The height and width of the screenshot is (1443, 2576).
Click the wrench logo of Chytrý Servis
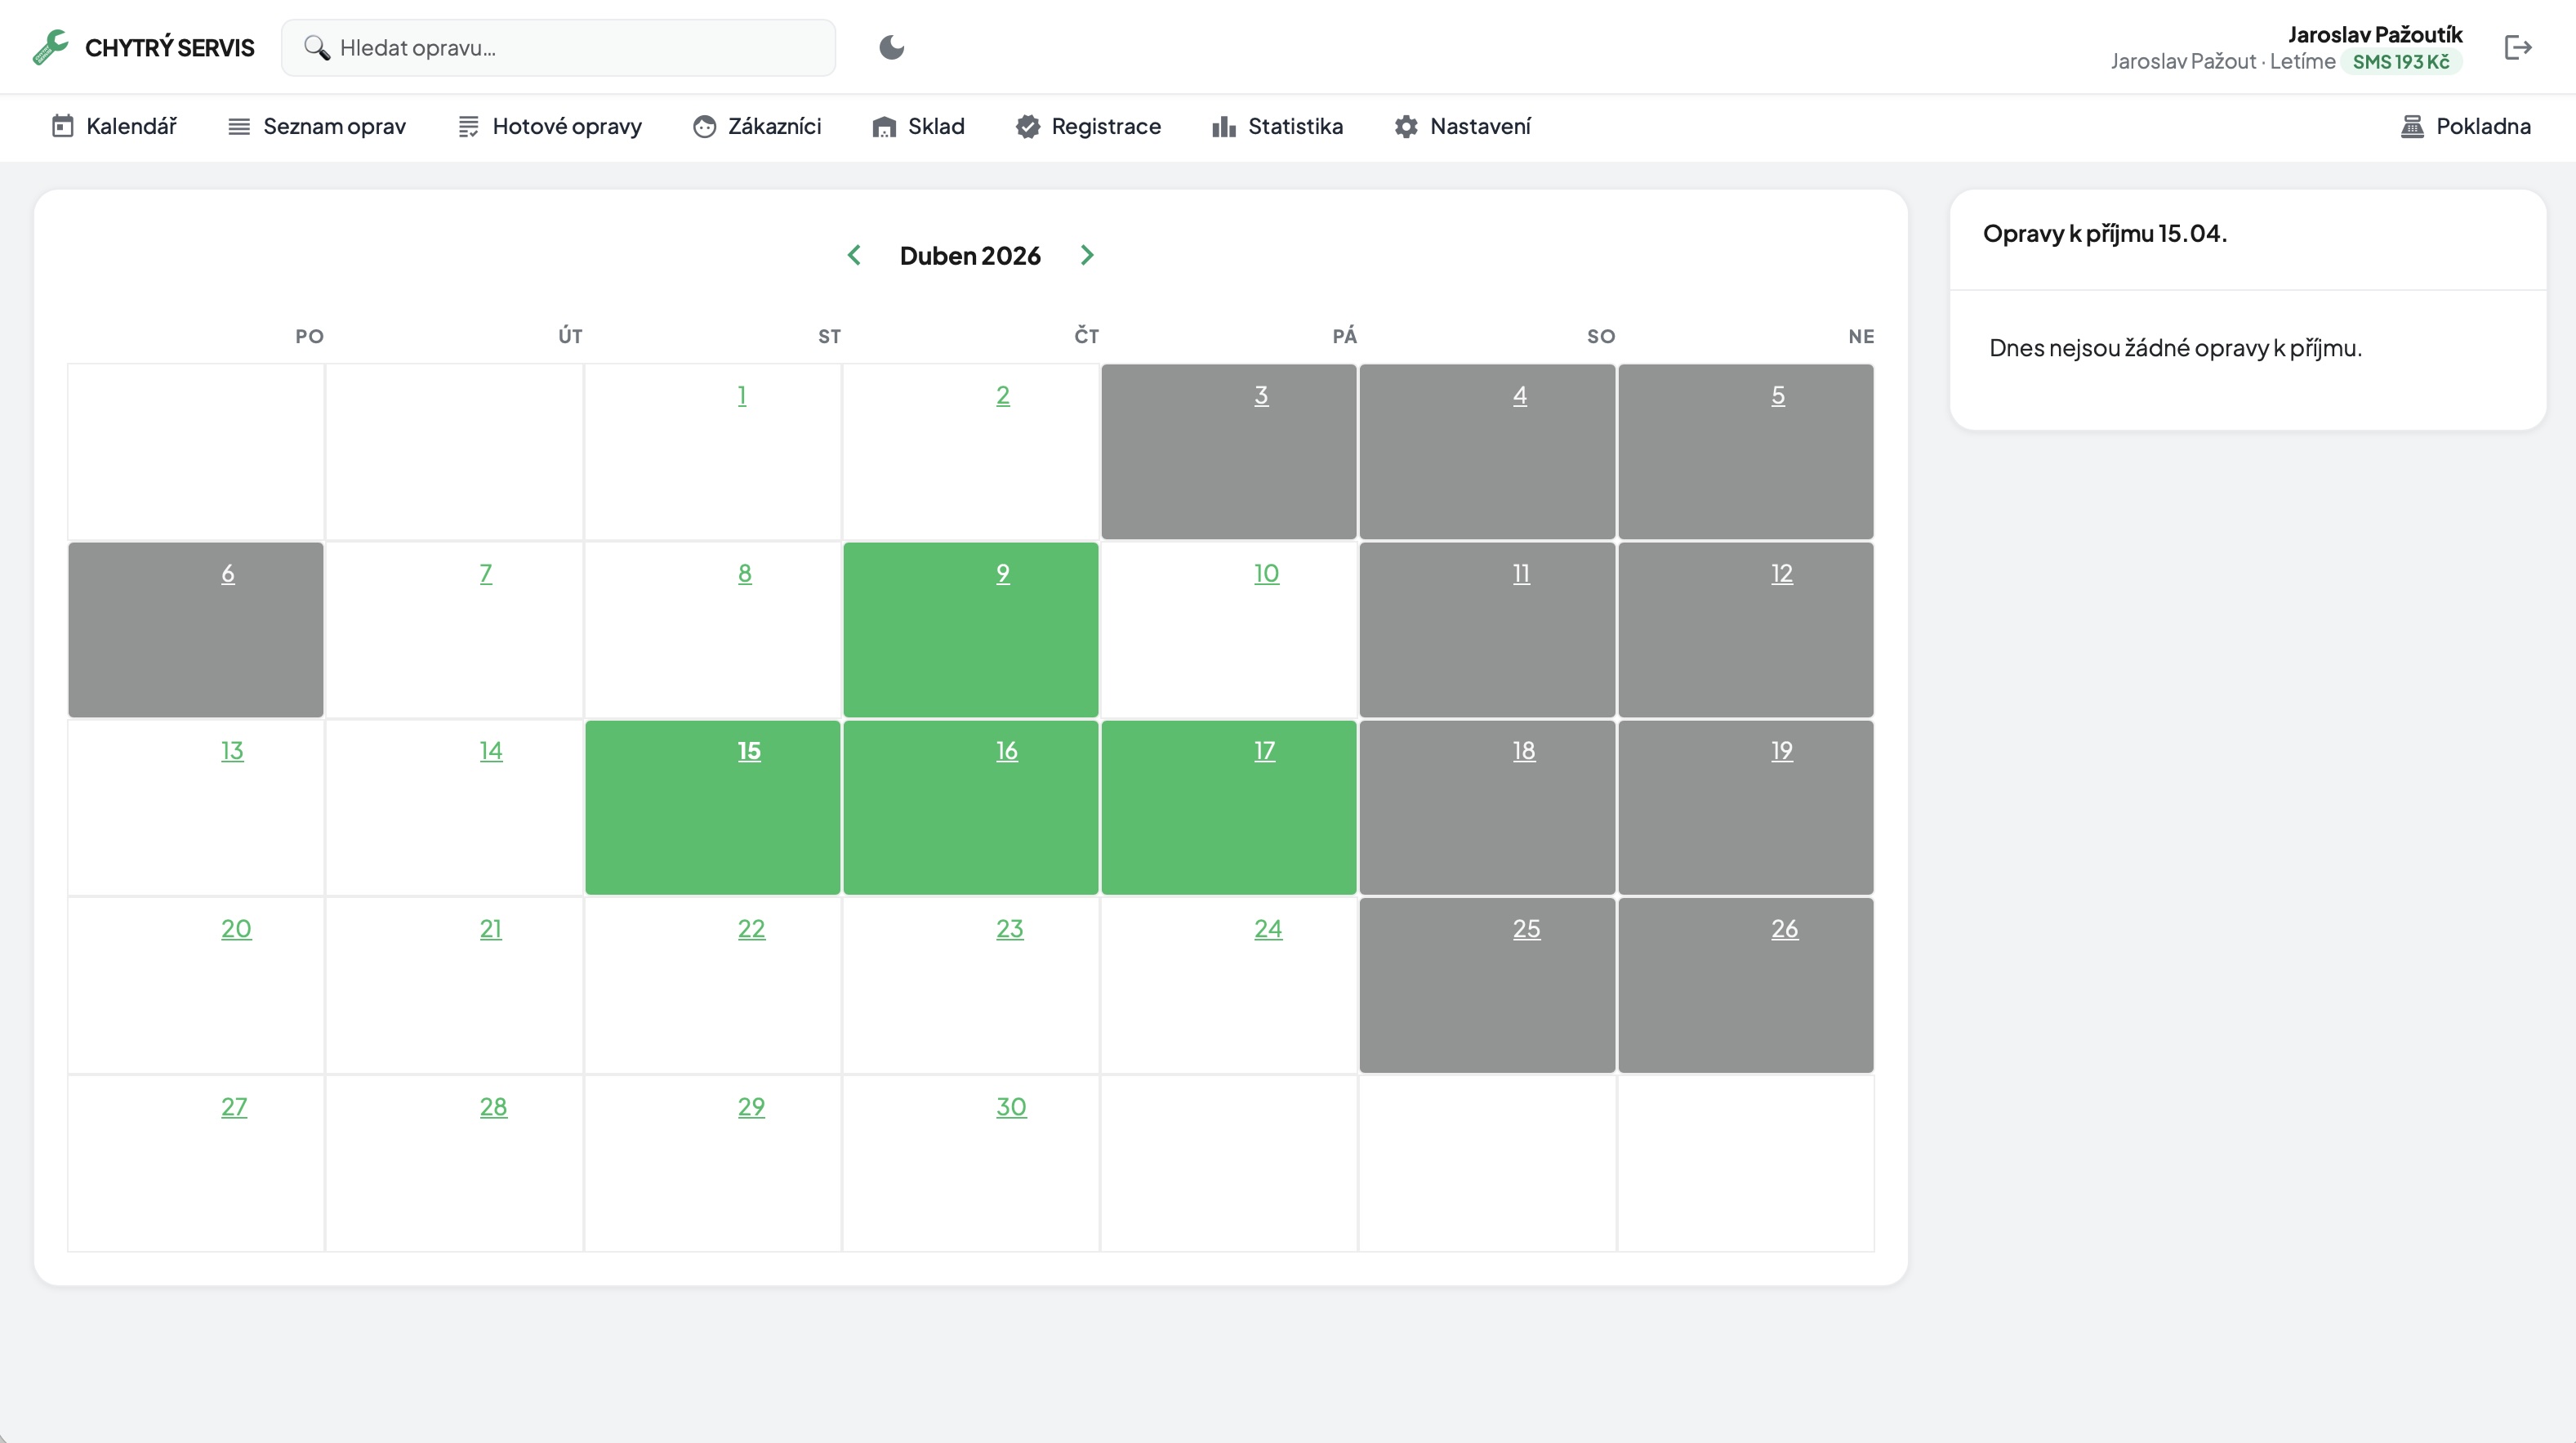pyautogui.click(x=50, y=47)
